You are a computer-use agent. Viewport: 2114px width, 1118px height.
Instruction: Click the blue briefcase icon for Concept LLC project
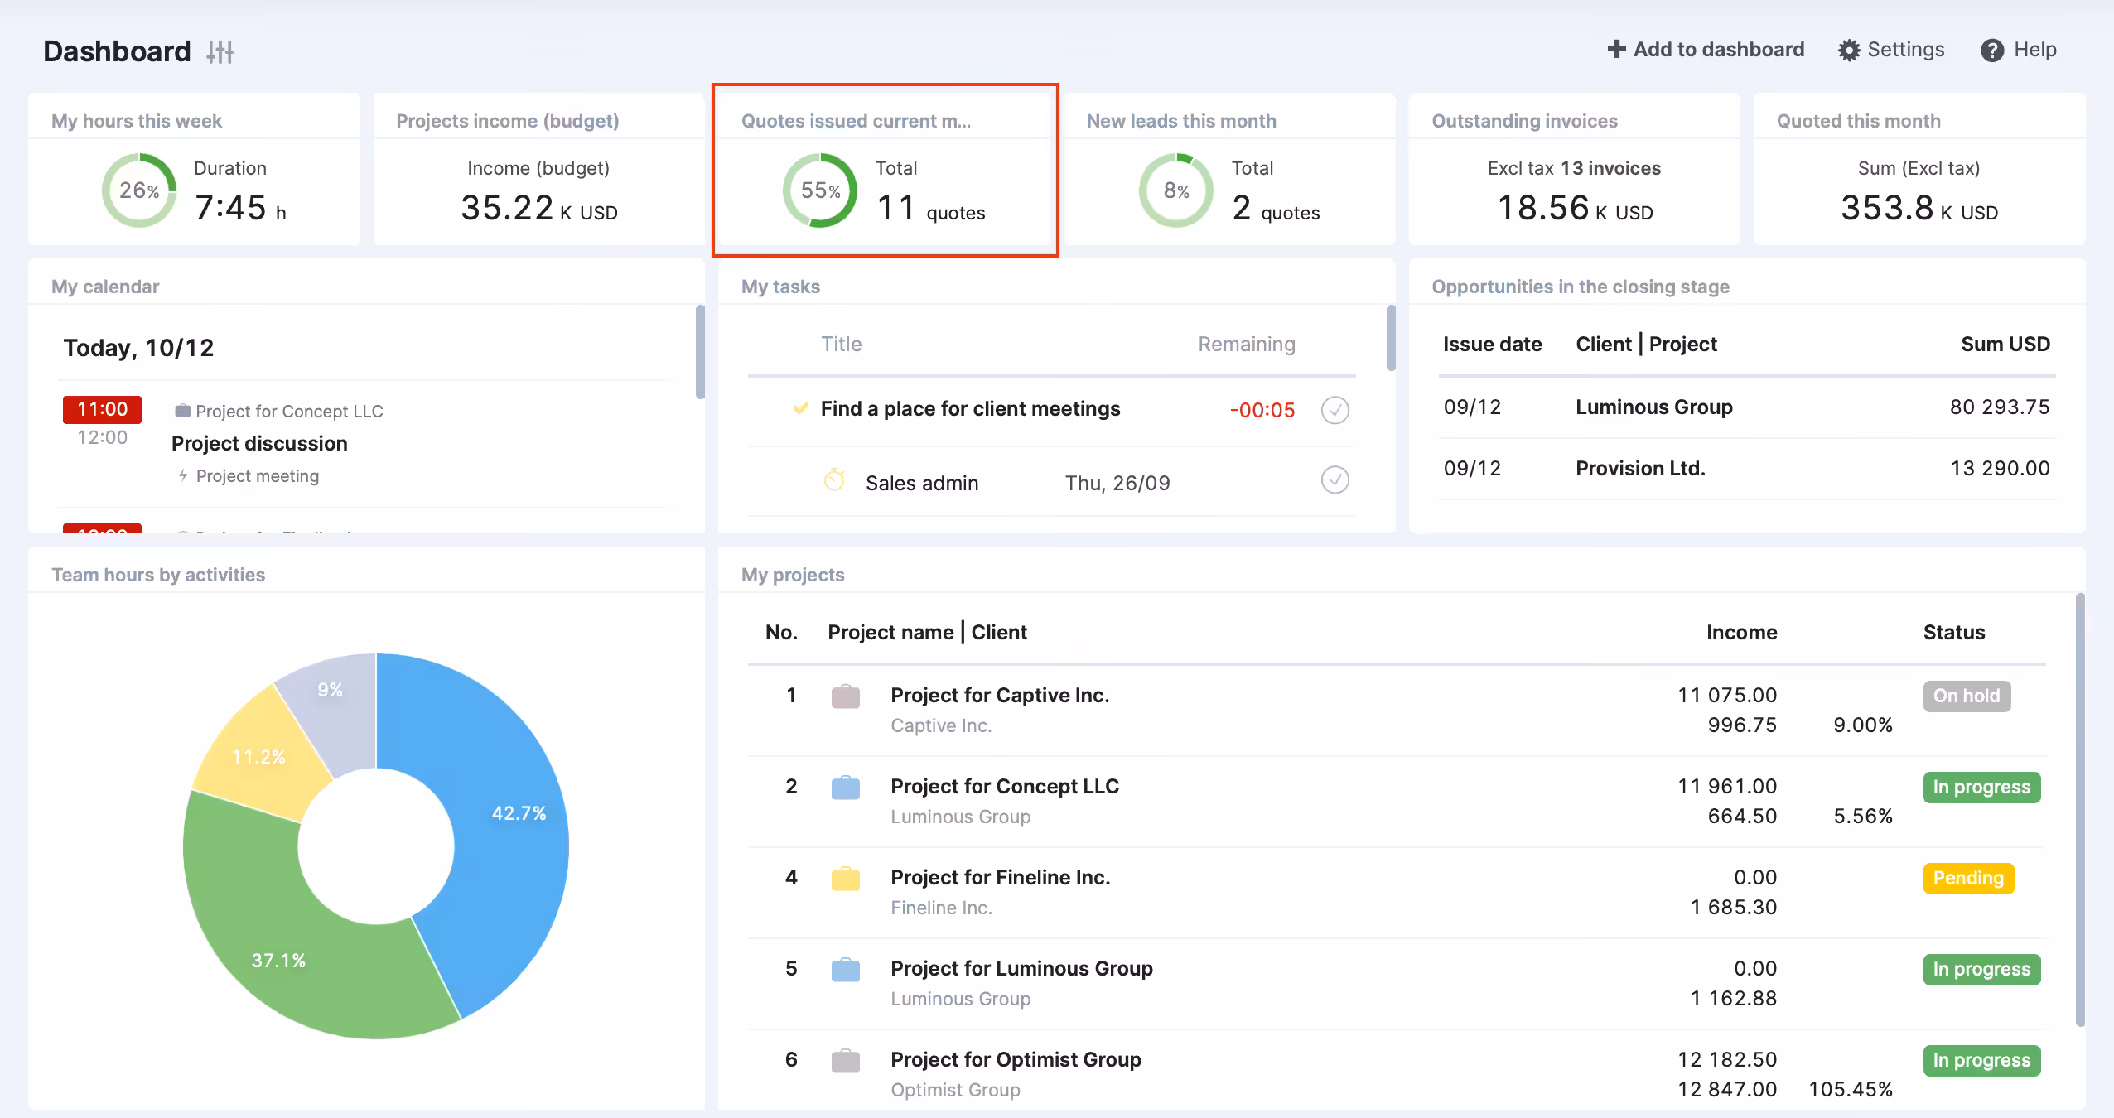point(845,788)
